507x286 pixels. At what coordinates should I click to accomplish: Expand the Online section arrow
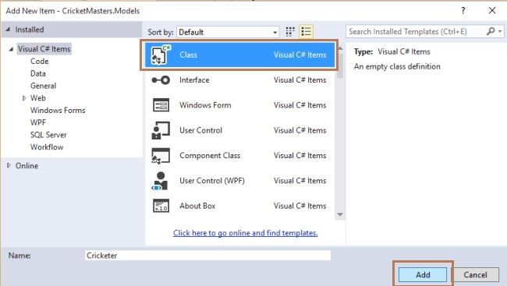(x=9, y=165)
